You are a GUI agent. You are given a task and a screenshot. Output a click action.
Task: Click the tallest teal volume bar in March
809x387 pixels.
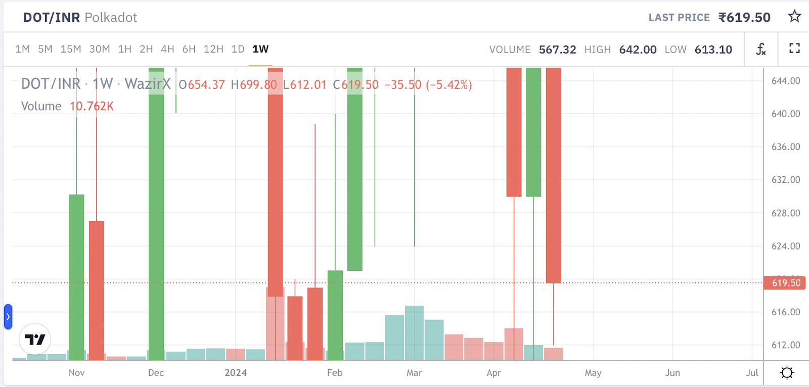[x=414, y=333]
